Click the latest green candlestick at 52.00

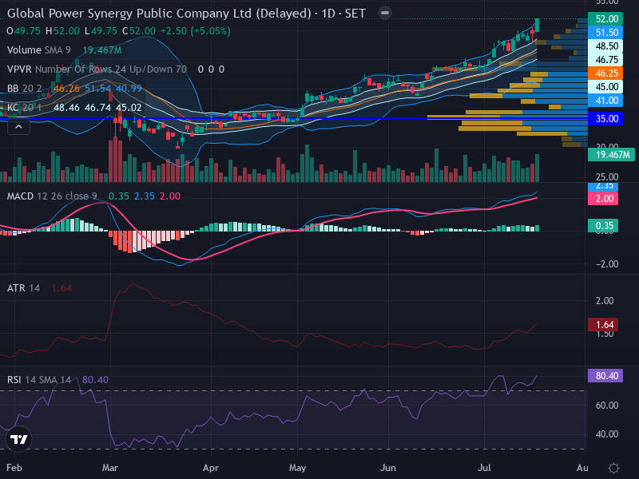(538, 25)
